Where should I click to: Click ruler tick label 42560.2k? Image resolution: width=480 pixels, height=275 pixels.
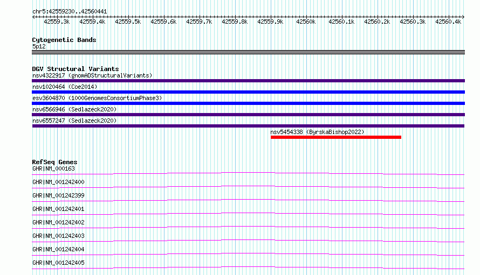pyautogui.click(x=377, y=22)
